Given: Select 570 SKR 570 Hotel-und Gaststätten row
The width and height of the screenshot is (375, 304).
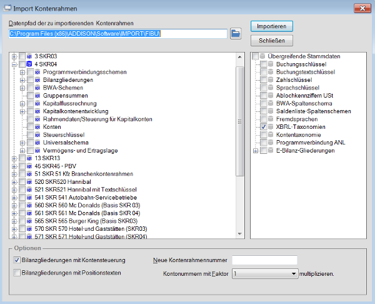Looking at the screenshot, I should click(91, 229).
